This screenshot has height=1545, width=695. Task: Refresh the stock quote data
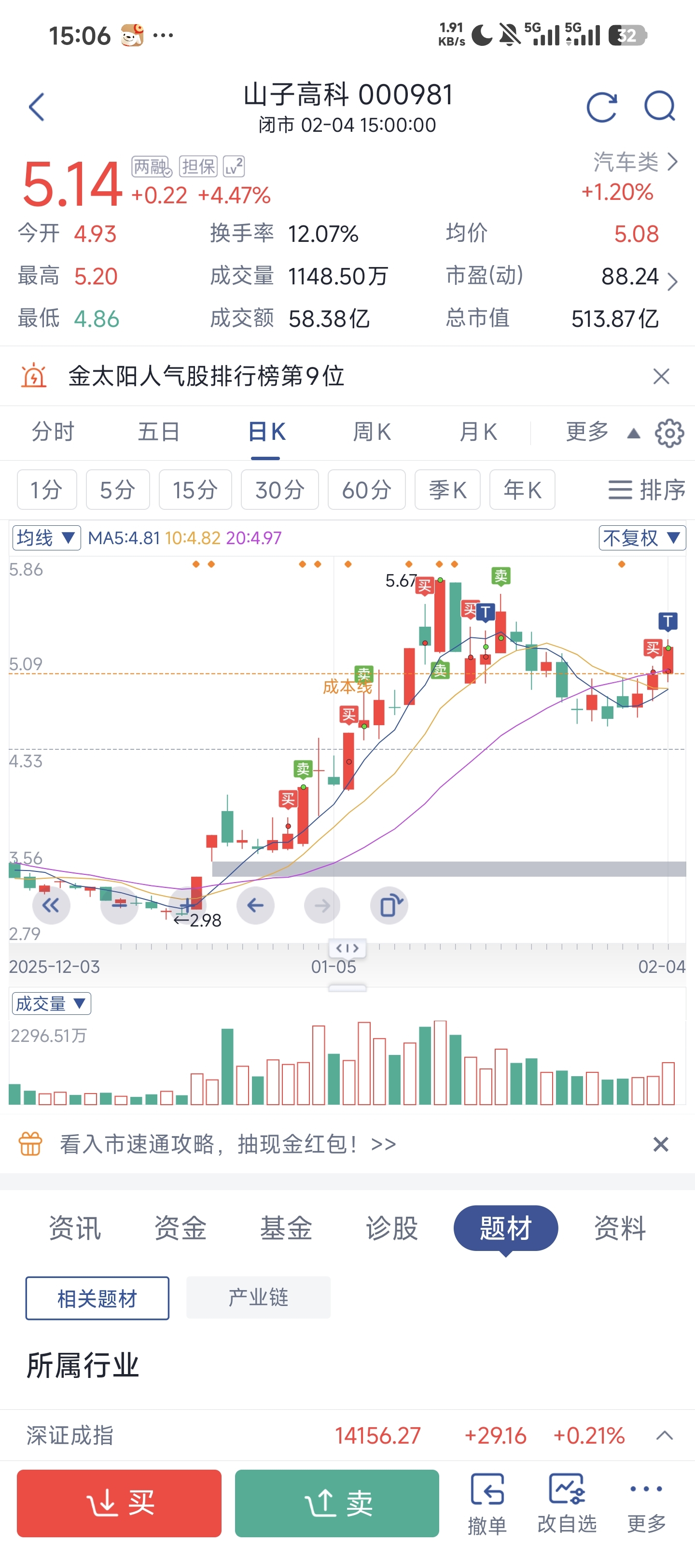point(601,107)
